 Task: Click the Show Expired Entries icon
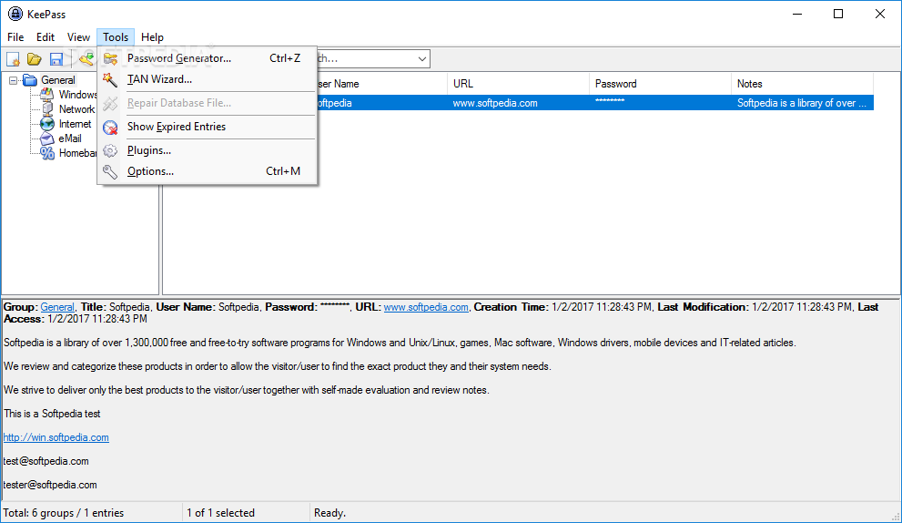(x=110, y=127)
